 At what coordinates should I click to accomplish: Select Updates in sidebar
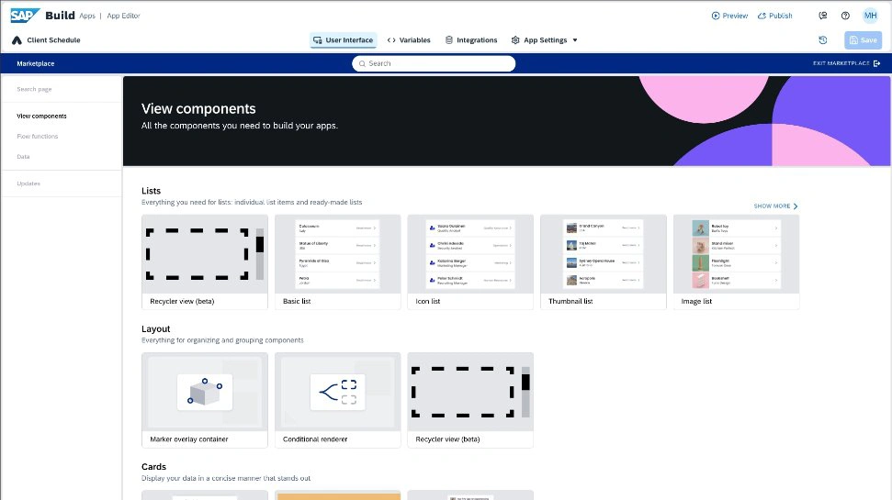(x=28, y=183)
